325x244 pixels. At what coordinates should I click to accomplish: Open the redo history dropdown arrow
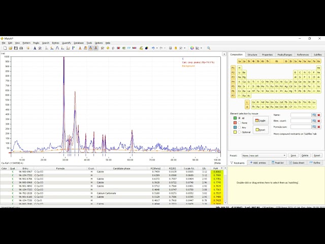165,48
